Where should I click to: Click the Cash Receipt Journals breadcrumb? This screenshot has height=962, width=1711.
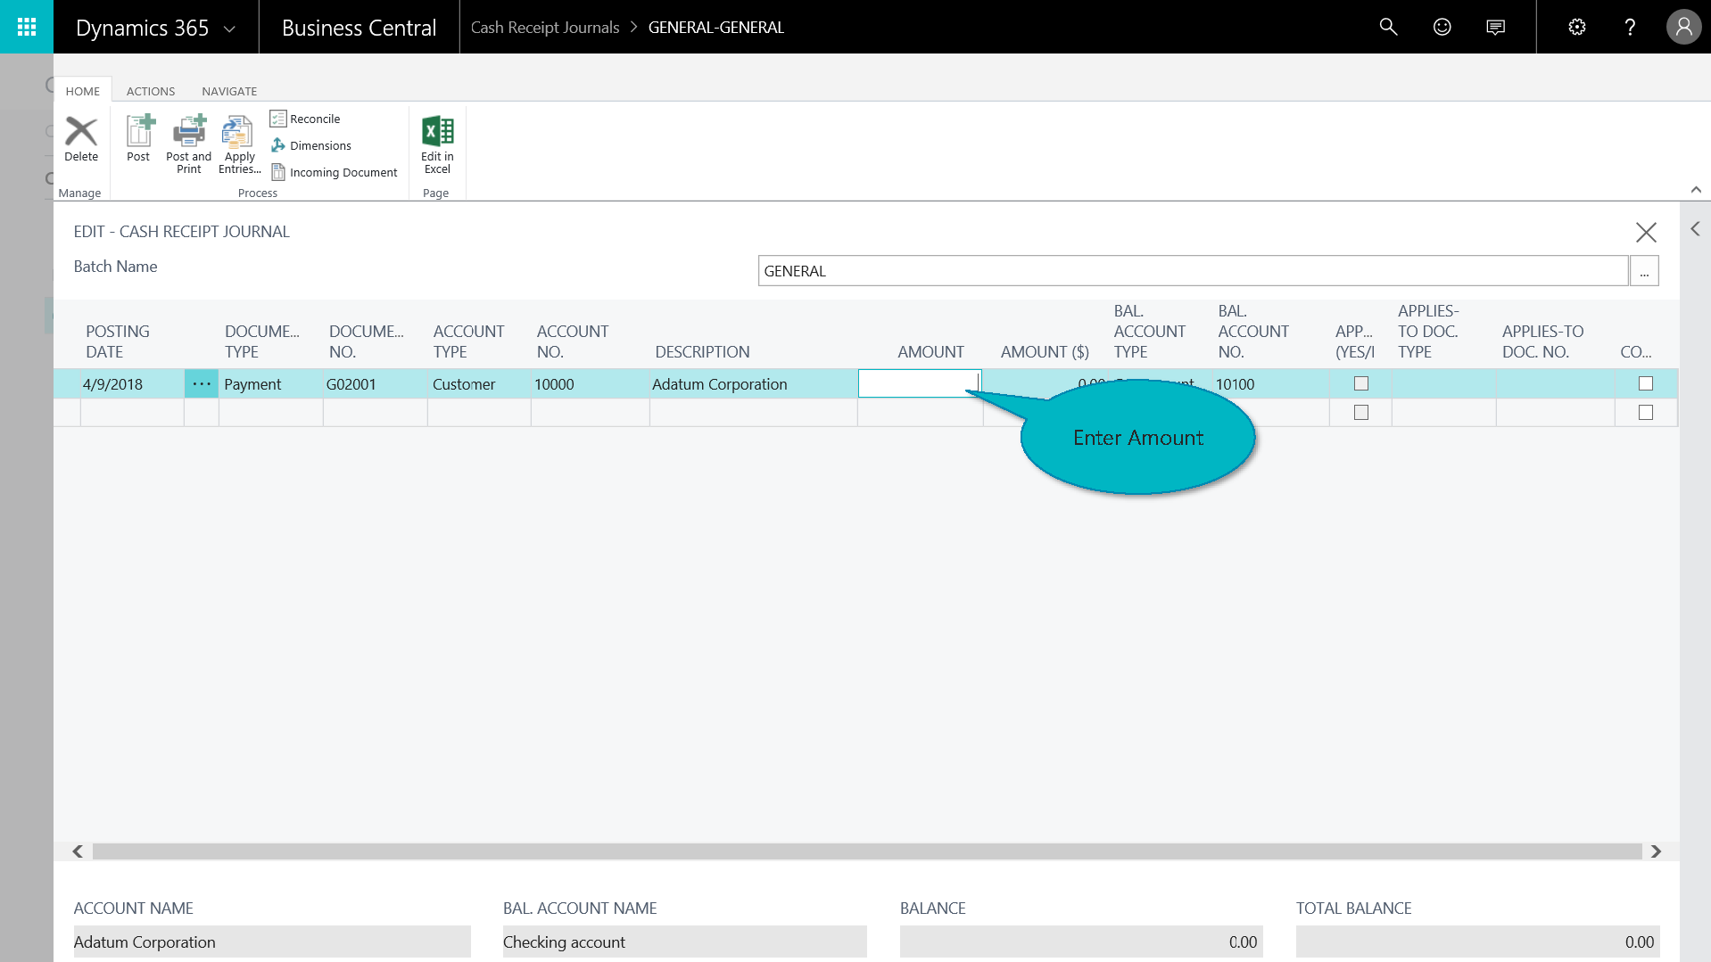(544, 28)
